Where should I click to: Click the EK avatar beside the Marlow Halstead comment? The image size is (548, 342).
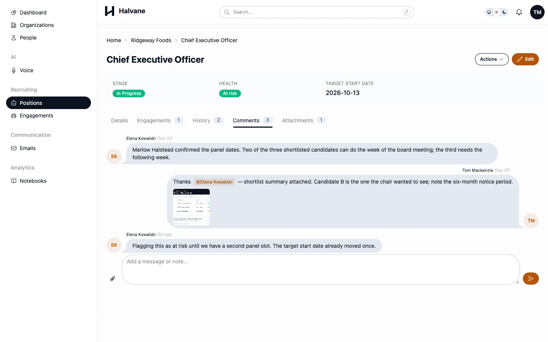pyautogui.click(x=114, y=157)
